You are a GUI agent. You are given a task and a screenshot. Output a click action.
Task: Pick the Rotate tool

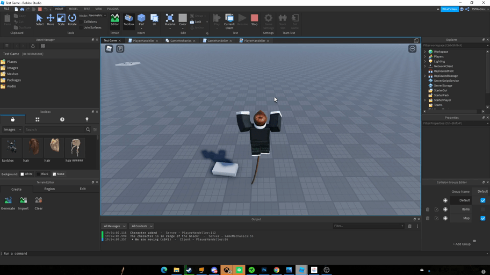coord(72,20)
